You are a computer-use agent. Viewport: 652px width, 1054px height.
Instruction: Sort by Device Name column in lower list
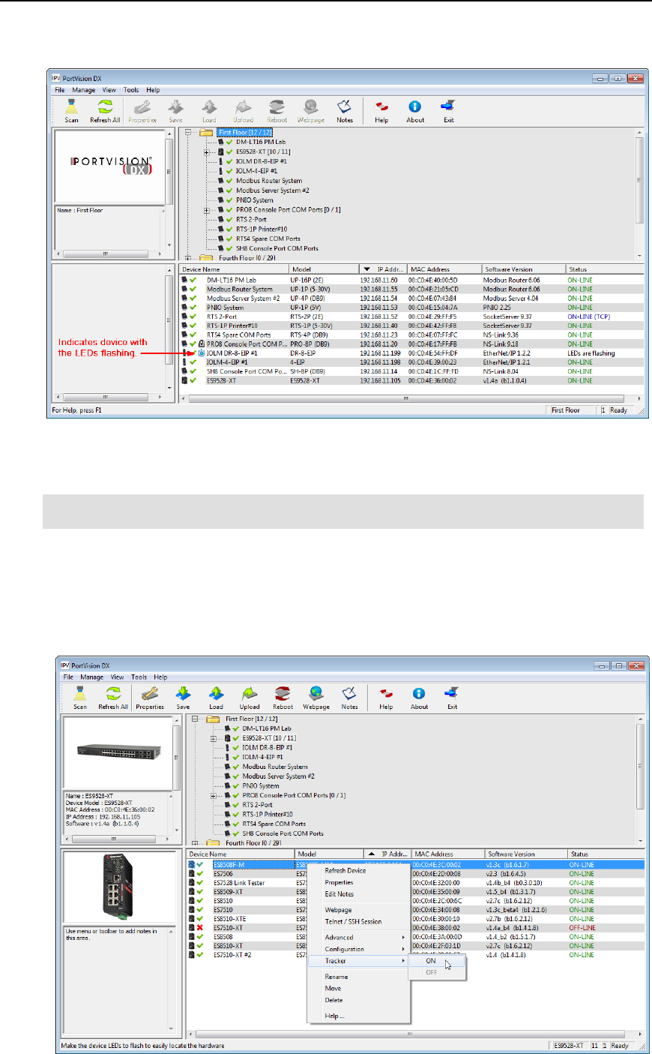tap(240, 854)
